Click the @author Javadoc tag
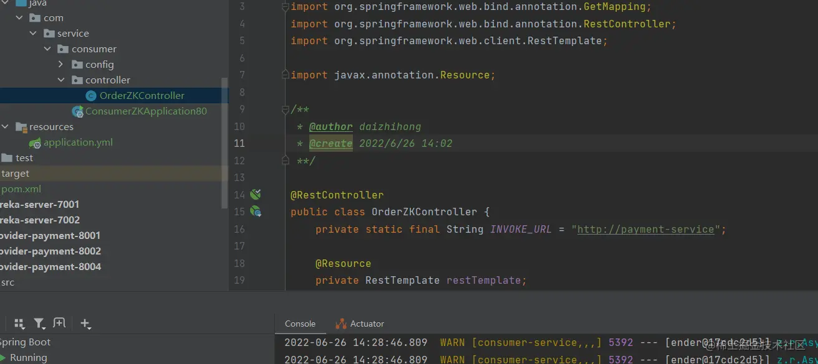This screenshot has width=818, height=364. 331,126
